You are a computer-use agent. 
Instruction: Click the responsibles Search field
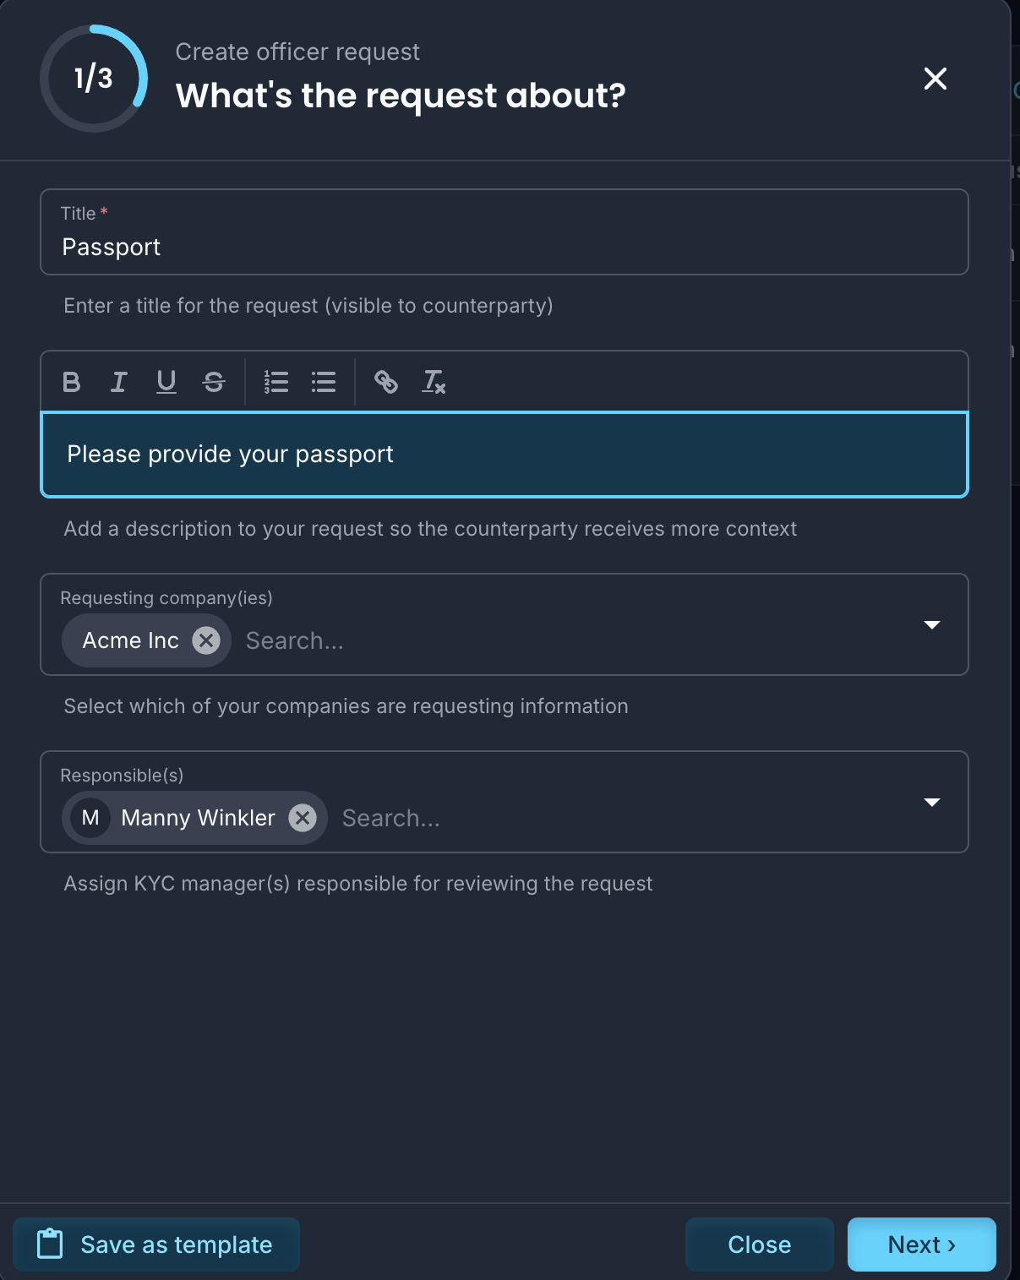(625, 818)
